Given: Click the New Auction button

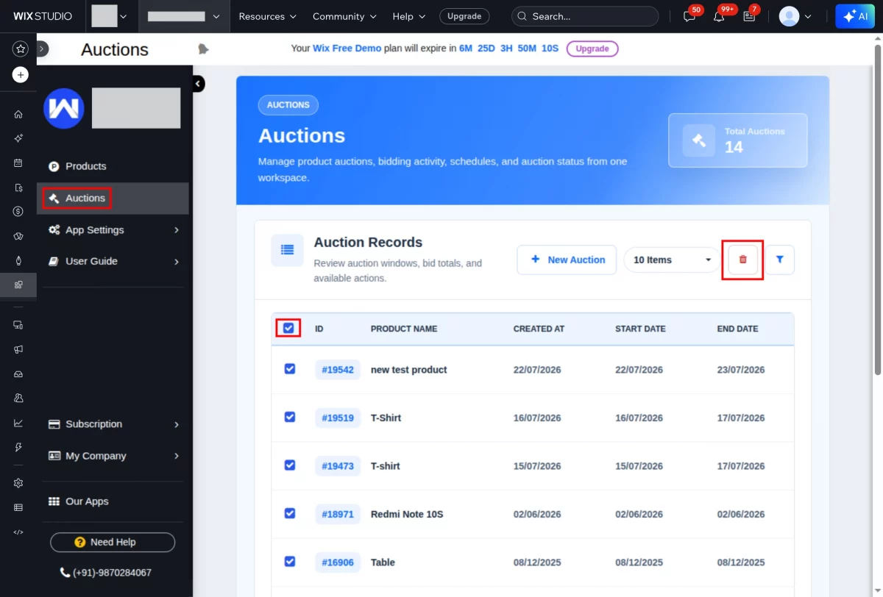Looking at the screenshot, I should tap(567, 260).
